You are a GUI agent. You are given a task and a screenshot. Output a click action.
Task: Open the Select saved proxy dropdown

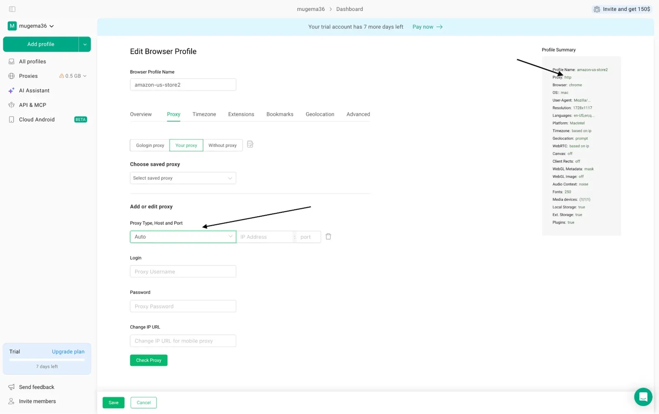[x=183, y=178]
